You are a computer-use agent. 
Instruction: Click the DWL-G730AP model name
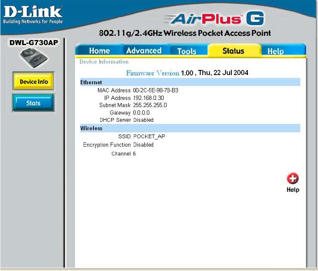click(34, 43)
